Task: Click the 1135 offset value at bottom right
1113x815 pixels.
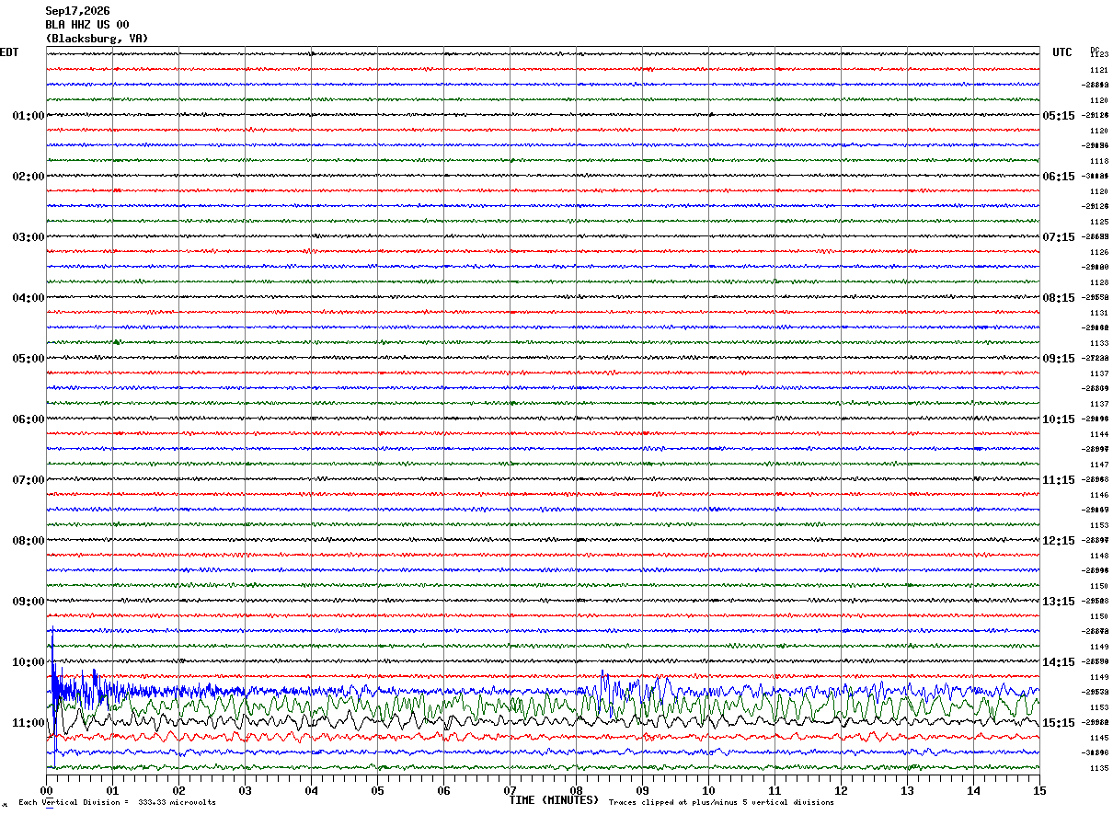Action: (x=1098, y=768)
